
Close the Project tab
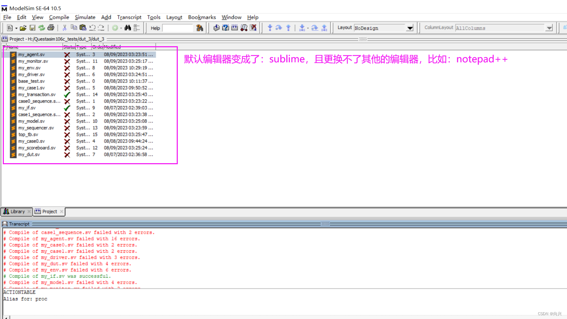pos(62,211)
